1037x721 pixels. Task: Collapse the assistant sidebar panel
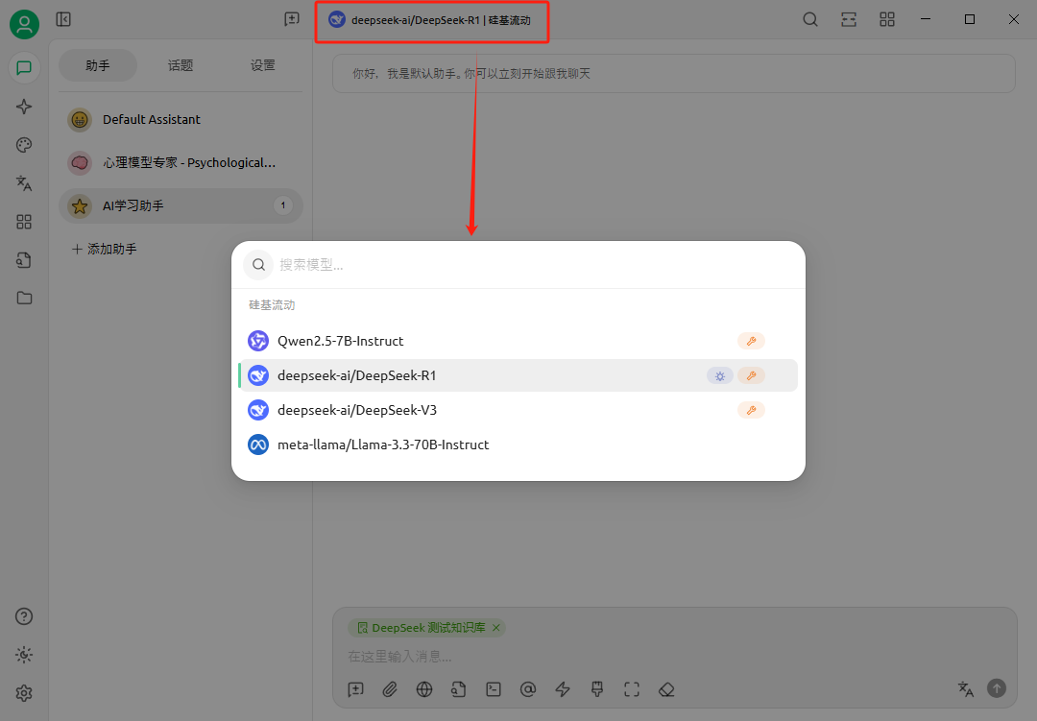click(63, 19)
